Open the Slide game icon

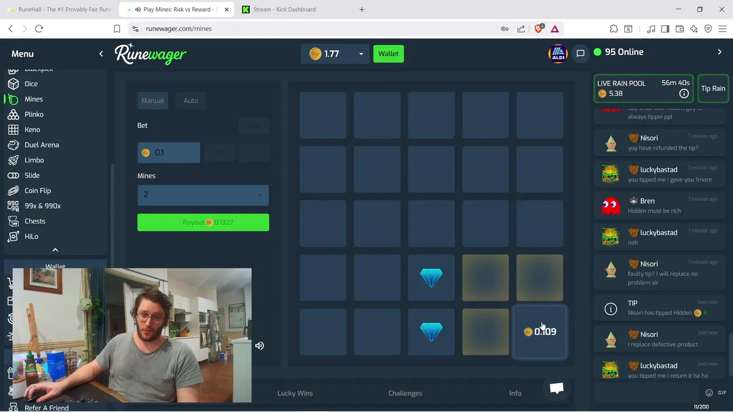point(13,176)
